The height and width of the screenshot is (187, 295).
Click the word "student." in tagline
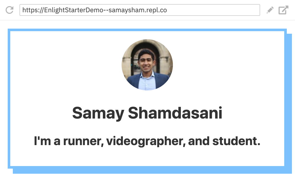236,141
